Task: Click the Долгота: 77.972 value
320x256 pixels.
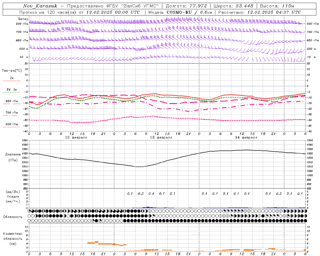Action: pos(186,6)
